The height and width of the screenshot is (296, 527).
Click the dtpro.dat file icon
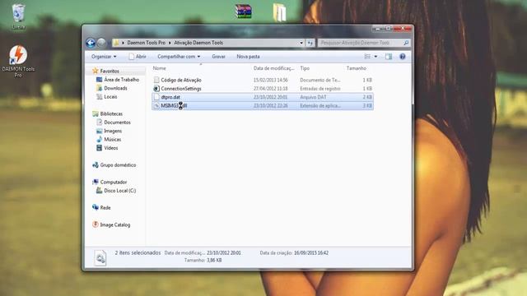click(x=156, y=97)
